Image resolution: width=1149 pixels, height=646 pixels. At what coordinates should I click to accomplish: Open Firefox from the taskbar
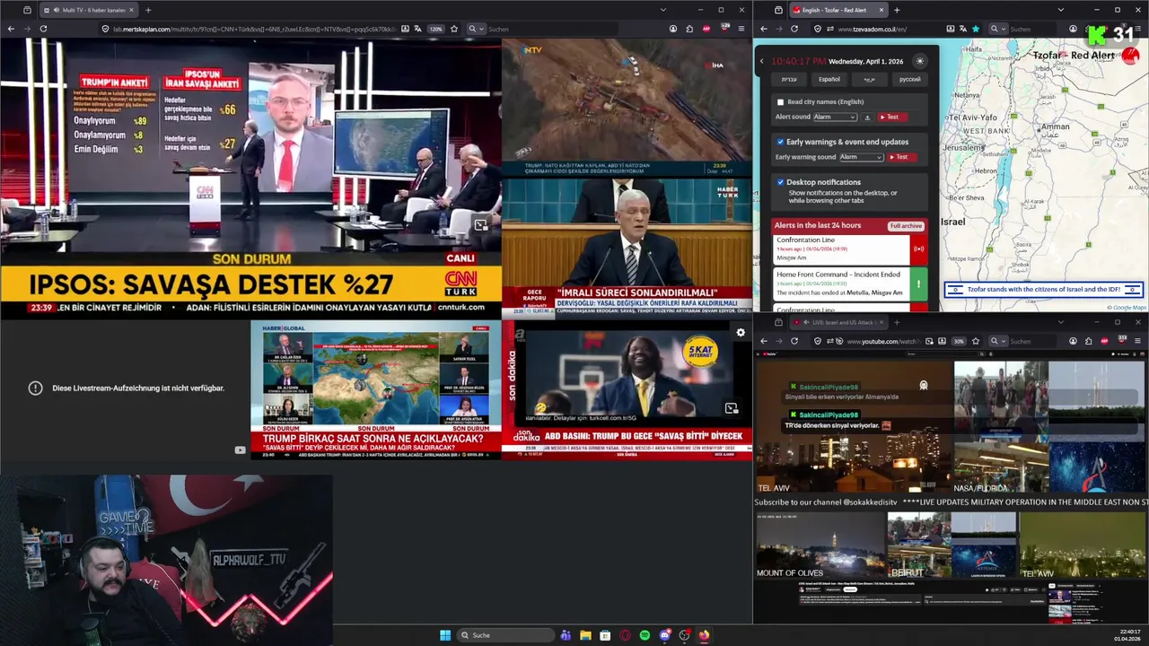click(704, 635)
